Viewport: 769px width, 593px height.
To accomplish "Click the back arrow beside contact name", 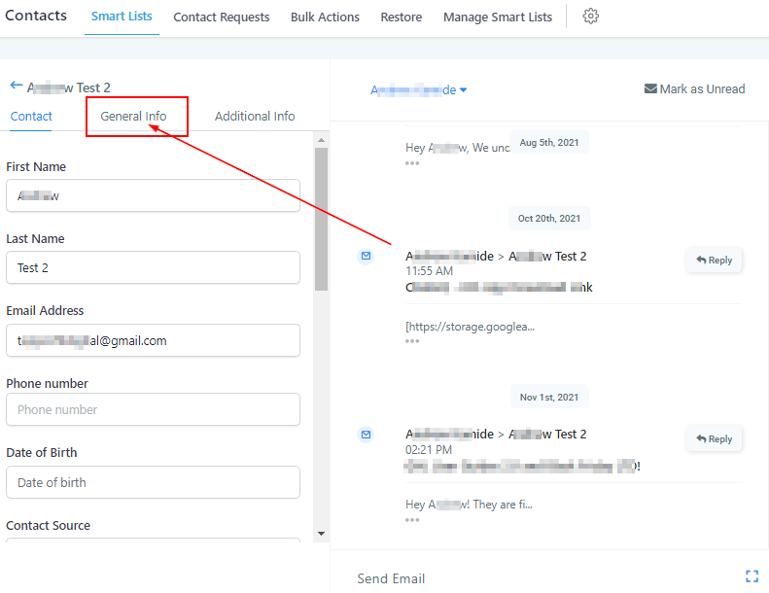I will 16,86.
